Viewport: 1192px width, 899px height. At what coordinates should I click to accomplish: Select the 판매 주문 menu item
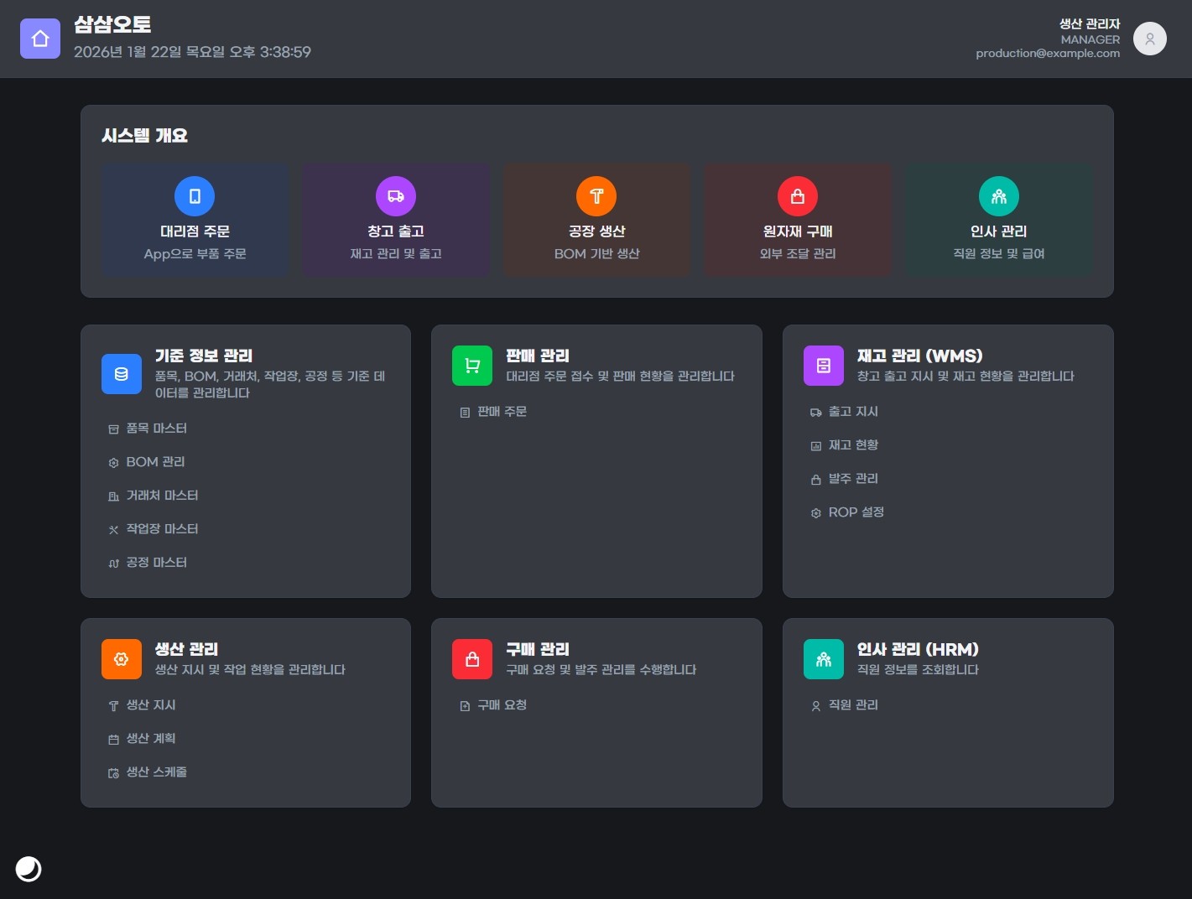point(502,412)
